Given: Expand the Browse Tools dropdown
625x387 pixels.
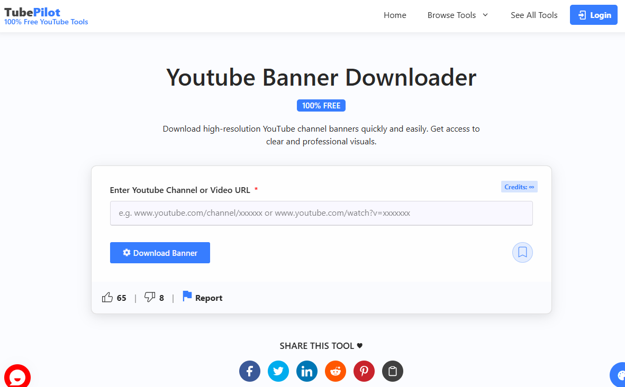Looking at the screenshot, I should pyautogui.click(x=458, y=15).
